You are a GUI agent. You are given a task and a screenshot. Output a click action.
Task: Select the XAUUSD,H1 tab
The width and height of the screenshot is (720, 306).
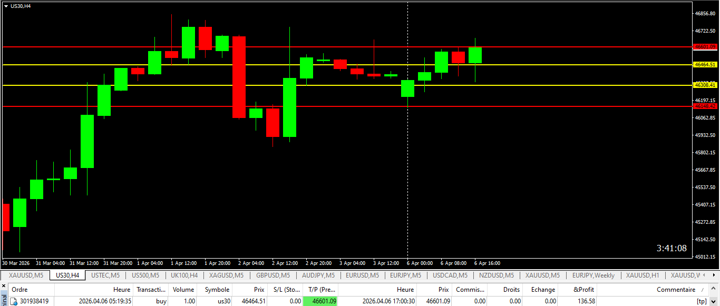pos(643,275)
